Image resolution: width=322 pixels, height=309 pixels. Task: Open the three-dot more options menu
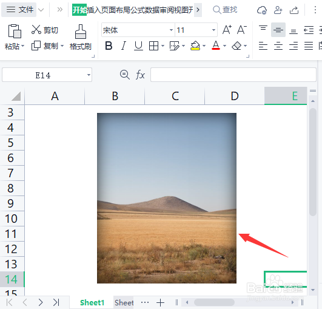tap(315, 10)
